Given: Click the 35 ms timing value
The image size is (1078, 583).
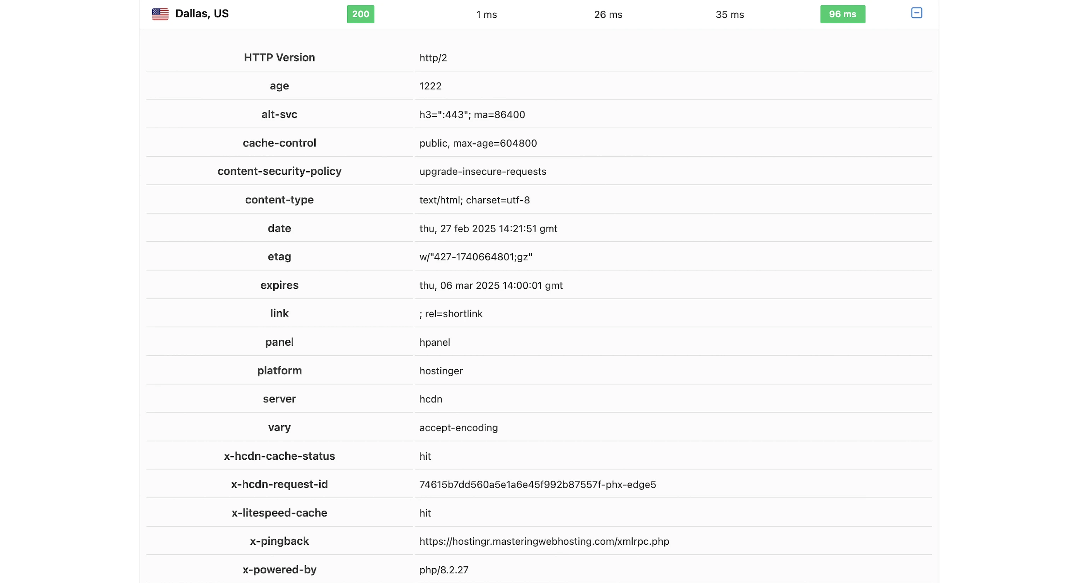Looking at the screenshot, I should point(729,15).
